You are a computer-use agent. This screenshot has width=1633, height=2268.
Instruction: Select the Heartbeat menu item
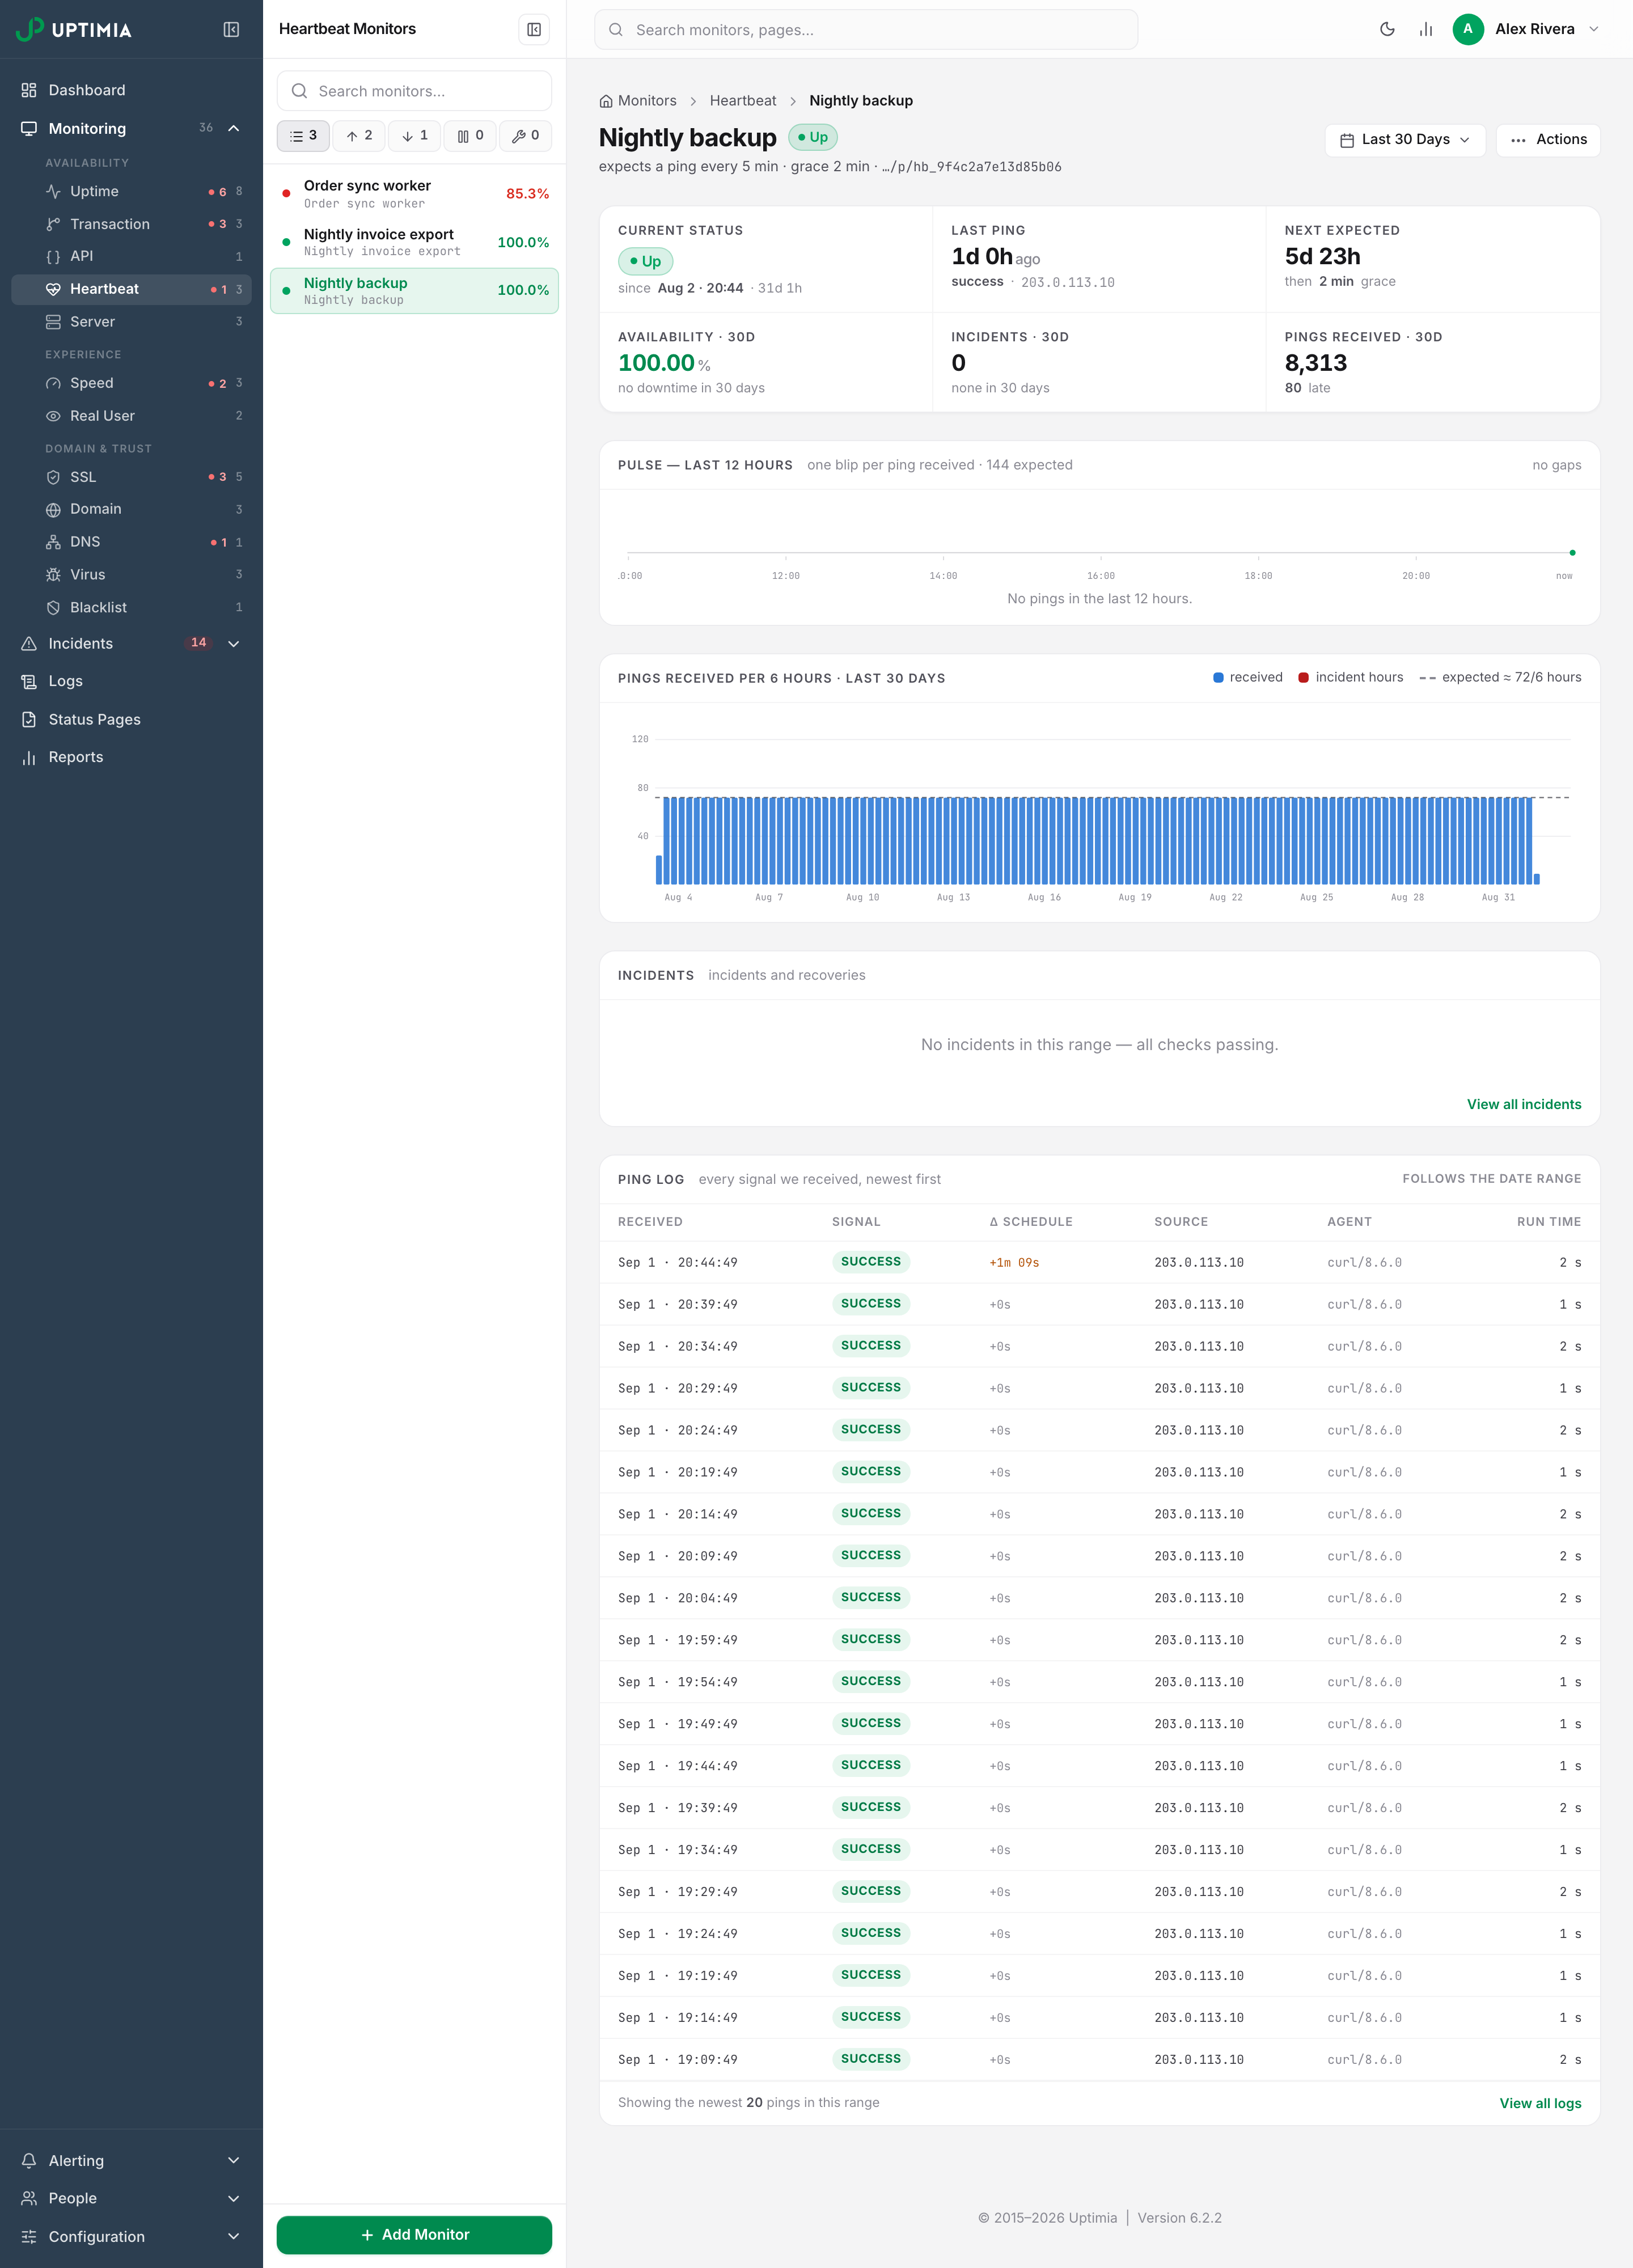131,289
